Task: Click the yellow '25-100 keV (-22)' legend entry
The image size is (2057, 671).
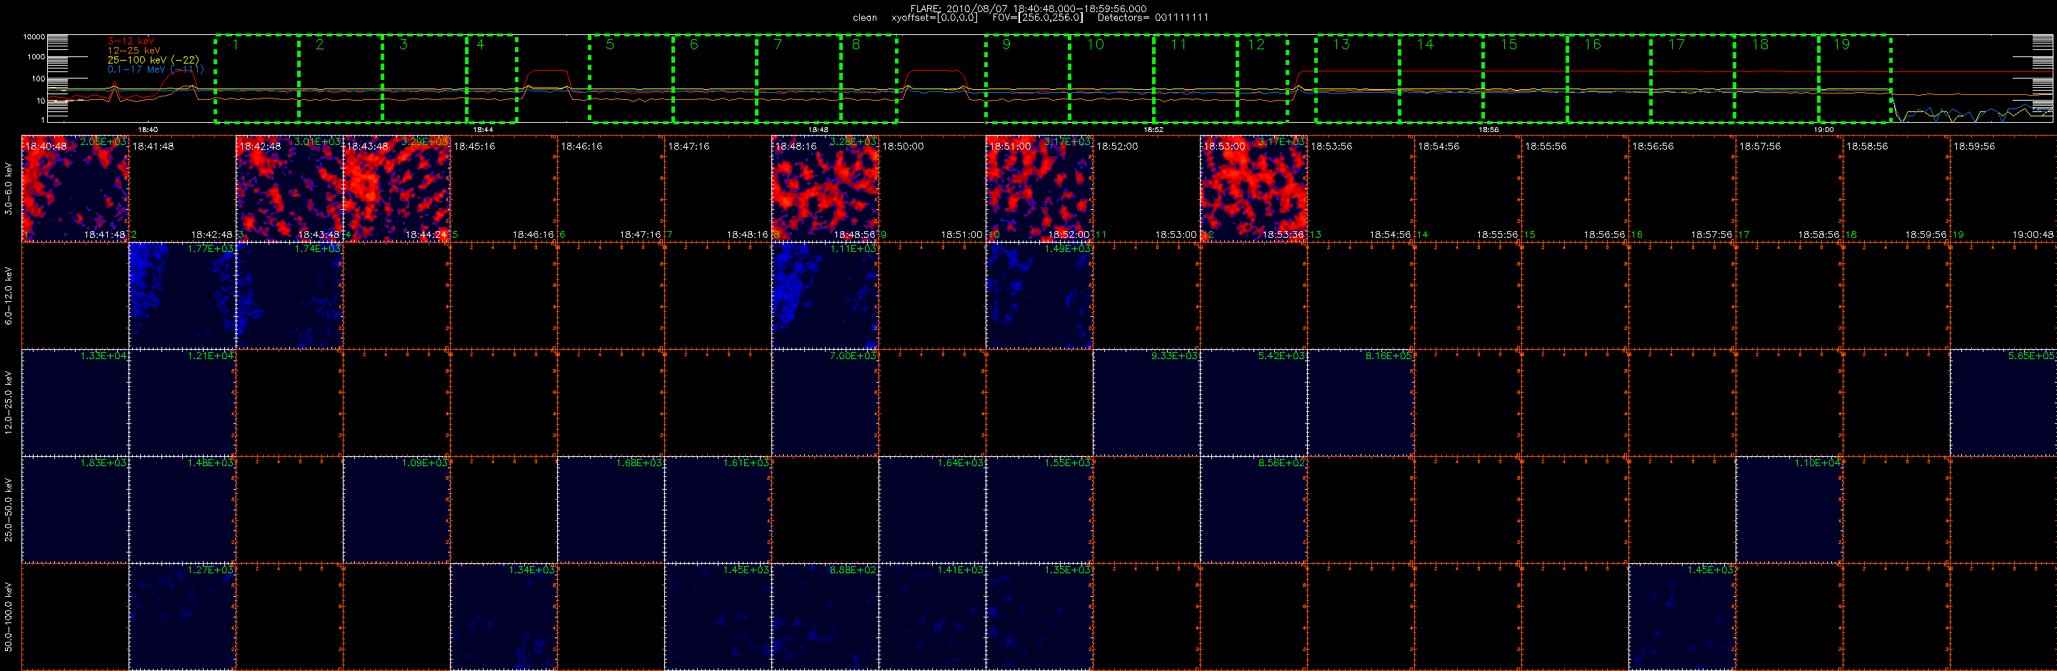Action: [x=153, y=60]
